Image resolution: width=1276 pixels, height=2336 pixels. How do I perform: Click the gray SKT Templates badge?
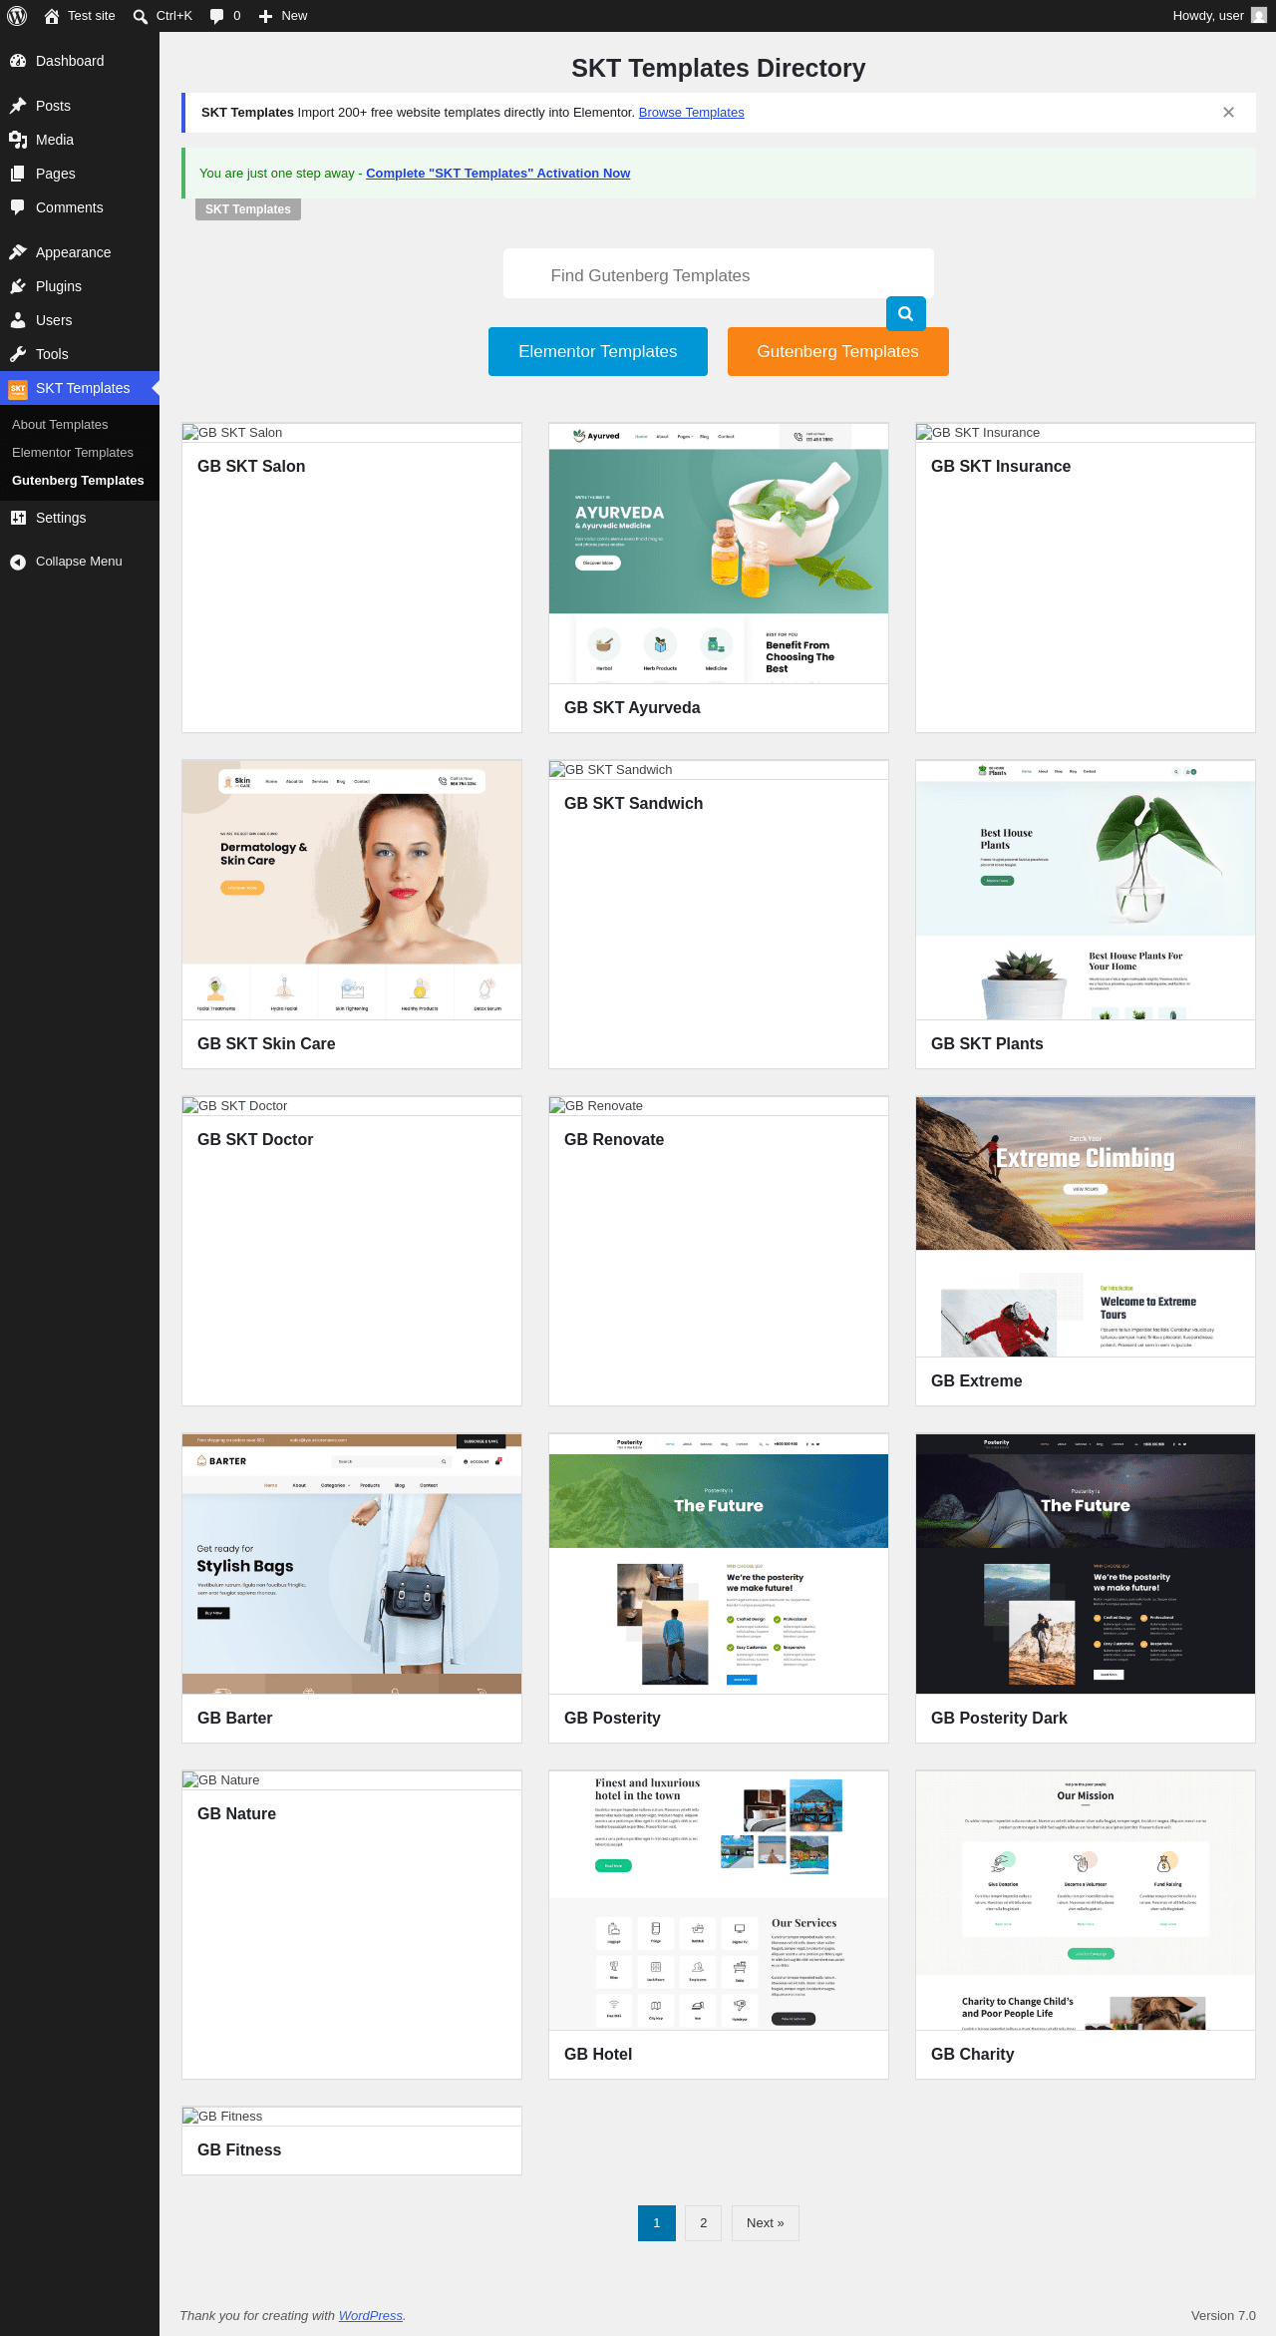pyautogui.click(x=248, y=209)
